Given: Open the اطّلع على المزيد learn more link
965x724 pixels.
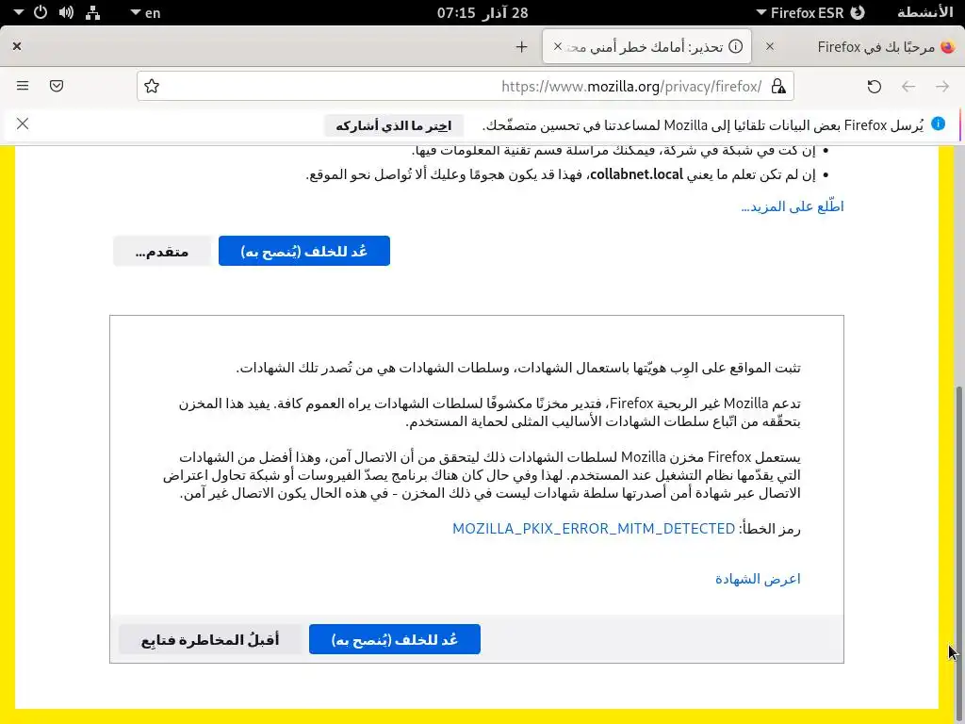Looking at the screenshot, I should tap(792, 206).
